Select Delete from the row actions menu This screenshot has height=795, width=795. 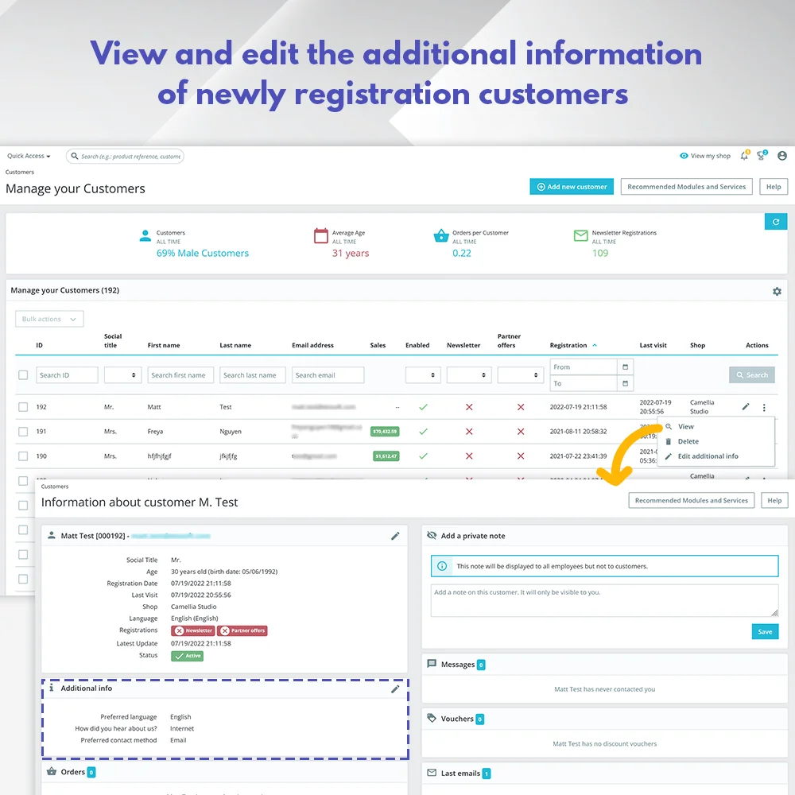tap(687, 441)
